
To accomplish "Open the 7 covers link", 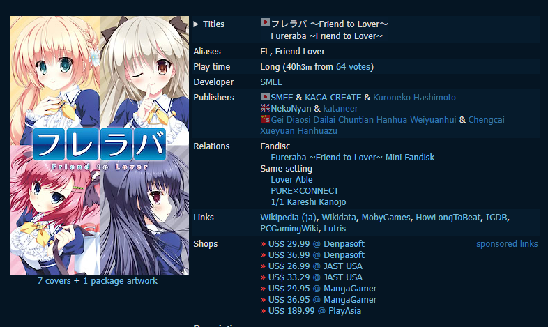I will (54, 281).
